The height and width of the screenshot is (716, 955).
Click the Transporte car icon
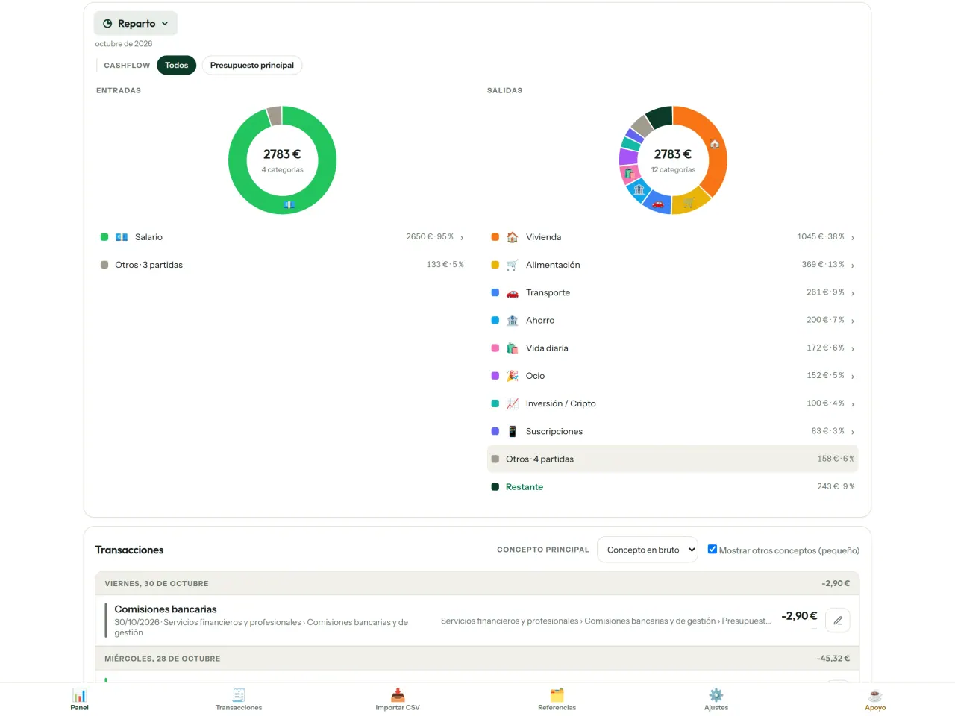pos(513,292)
